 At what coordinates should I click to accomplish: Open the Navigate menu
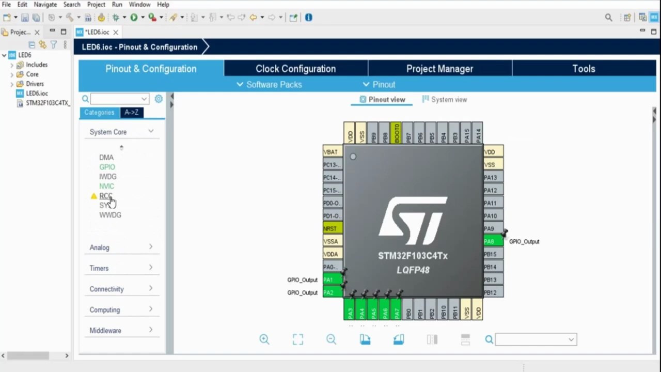(45, 5)
